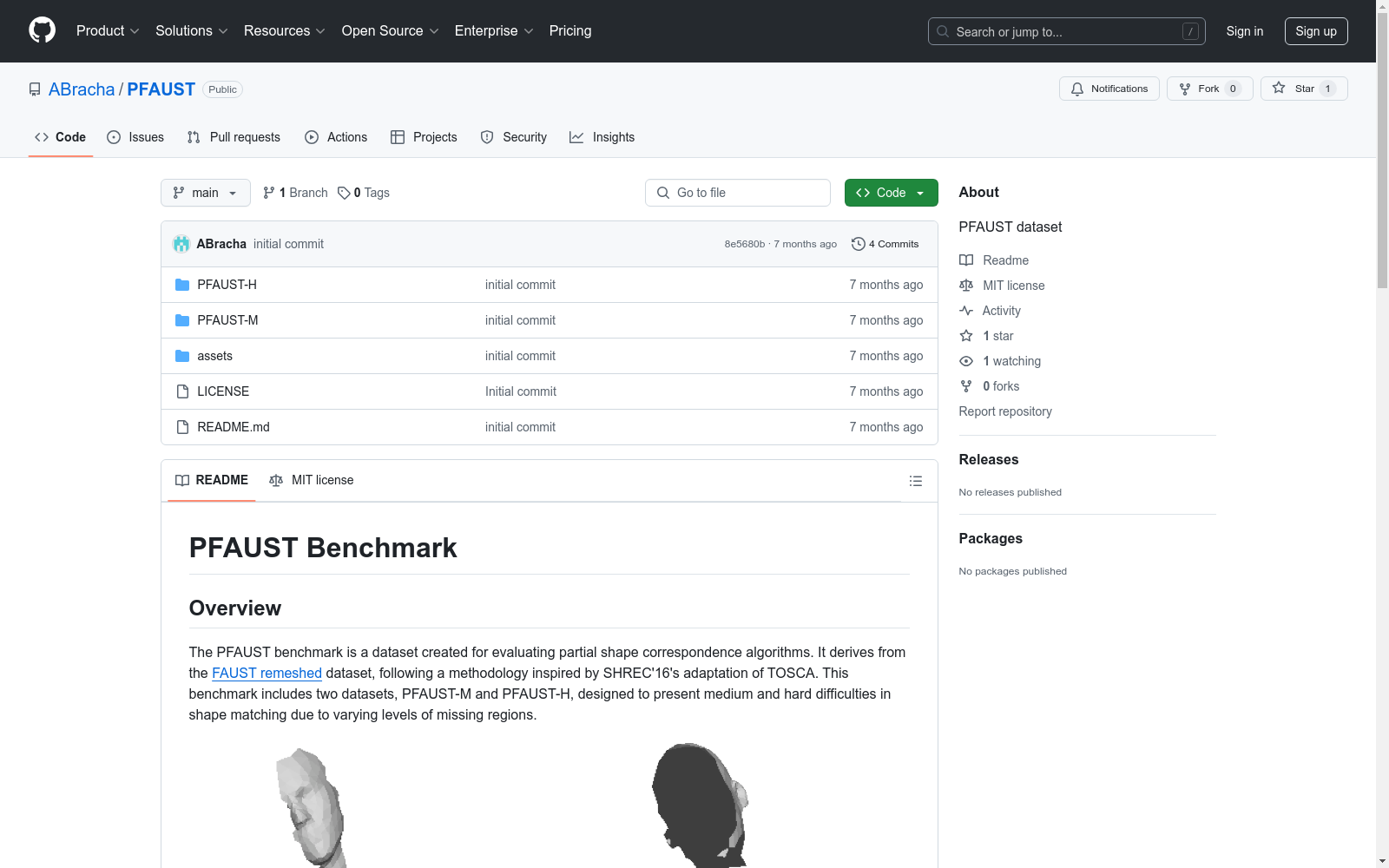
Task: Click the book icon beside Readme
Action: tap(966, 260)
